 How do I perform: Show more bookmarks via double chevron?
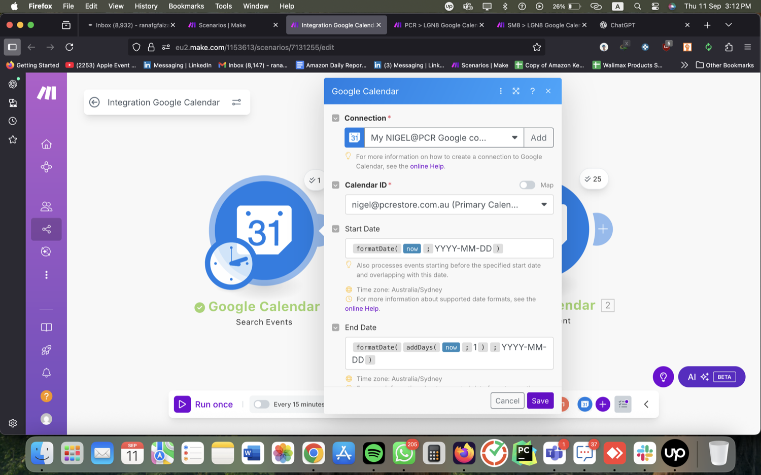coord(684,65)
